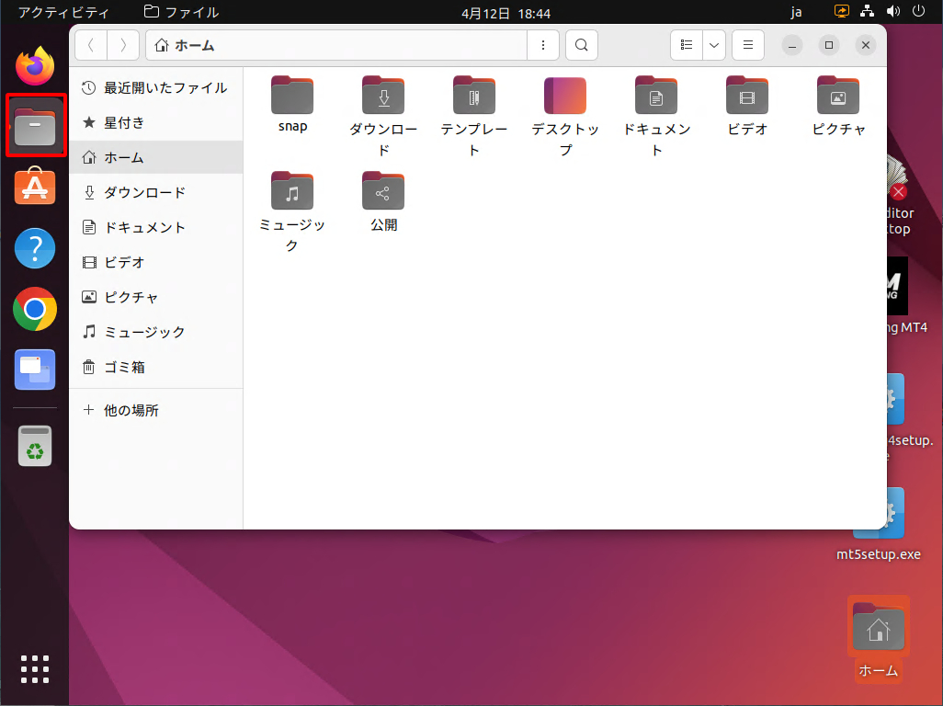Open the ミュージック folder in the grid

click(292, 191)
